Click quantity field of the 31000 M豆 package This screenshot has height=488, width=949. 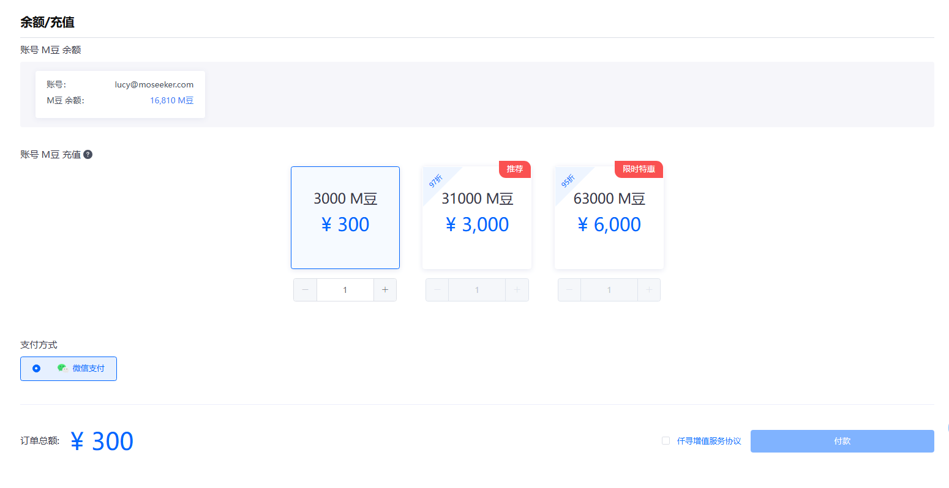(477, 290)
